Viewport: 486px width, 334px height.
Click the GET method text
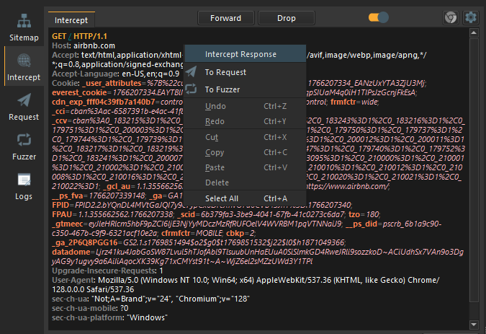(59, 36)
